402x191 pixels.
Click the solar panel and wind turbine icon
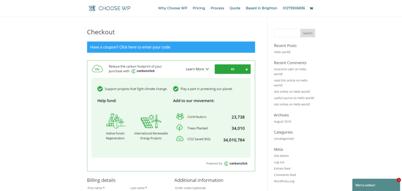pos(151,121)
